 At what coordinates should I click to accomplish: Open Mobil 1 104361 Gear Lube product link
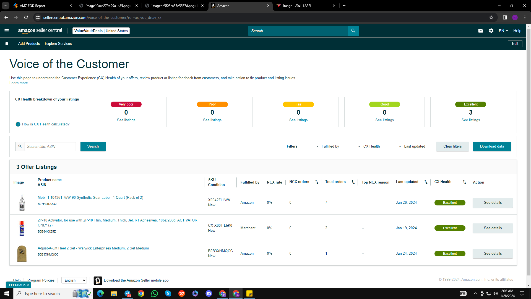pyautogui.click(x=90, y=198)
